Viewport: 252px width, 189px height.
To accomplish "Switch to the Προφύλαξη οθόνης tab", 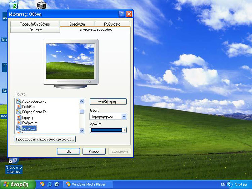I will coord(35,24).
